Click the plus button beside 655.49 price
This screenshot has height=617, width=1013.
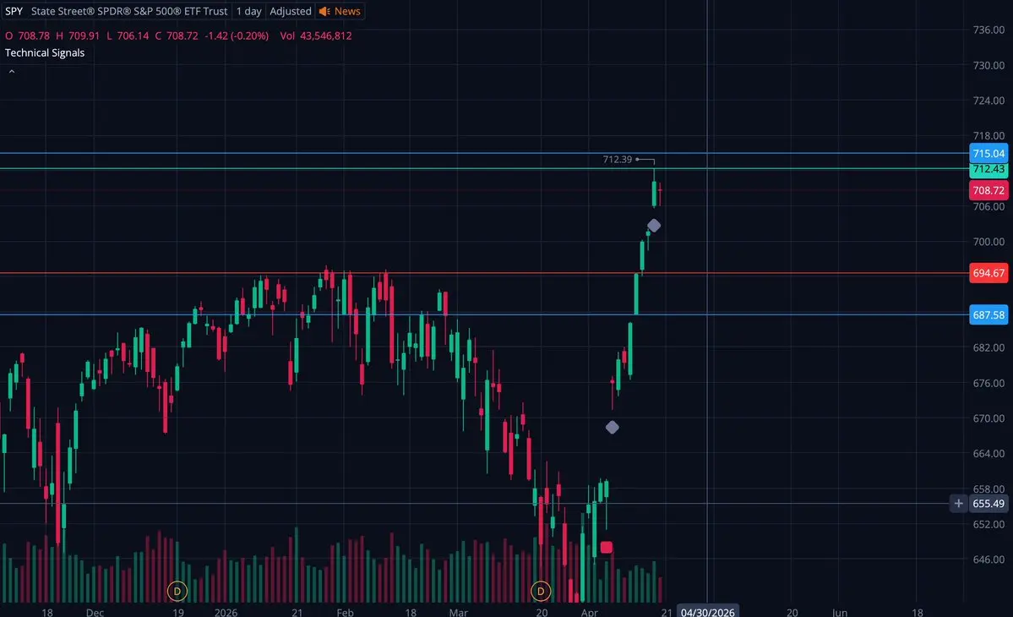pos(958,503)
